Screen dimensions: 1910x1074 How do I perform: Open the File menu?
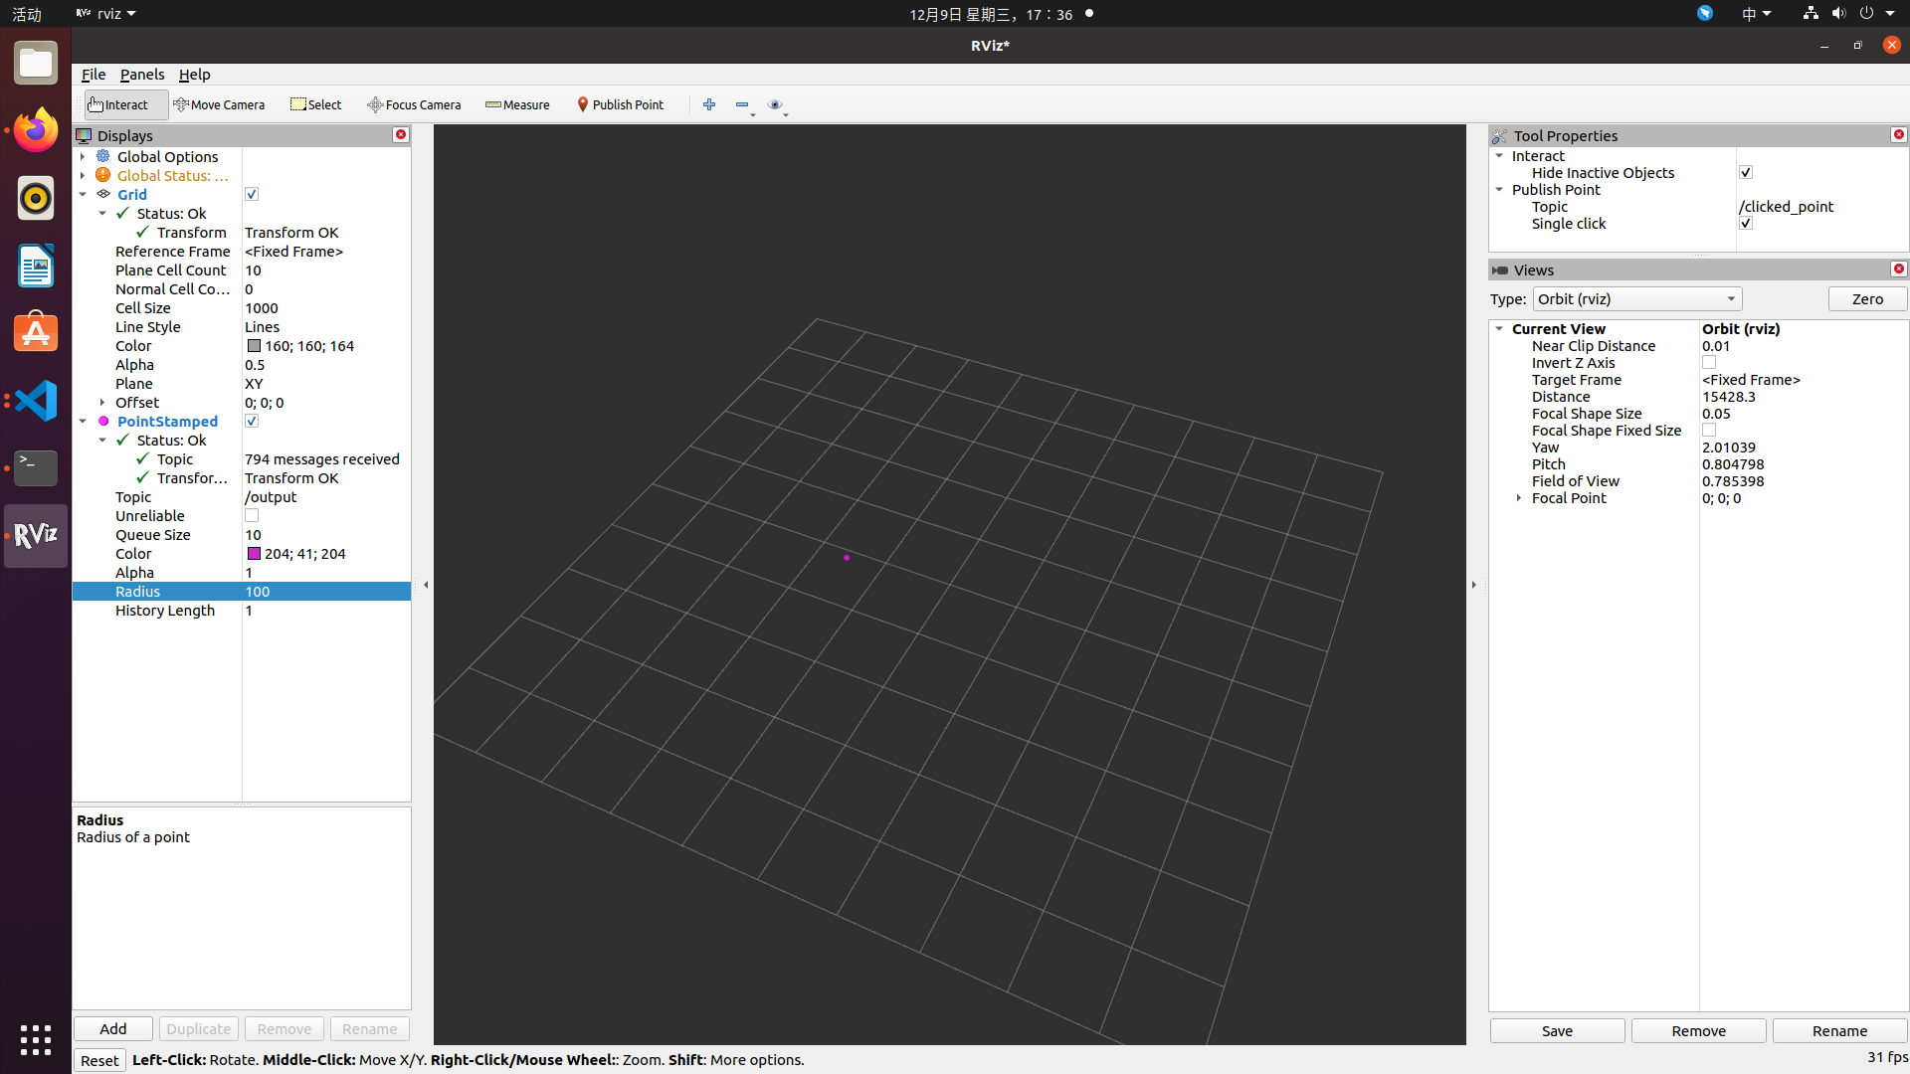tap(94, 75)
